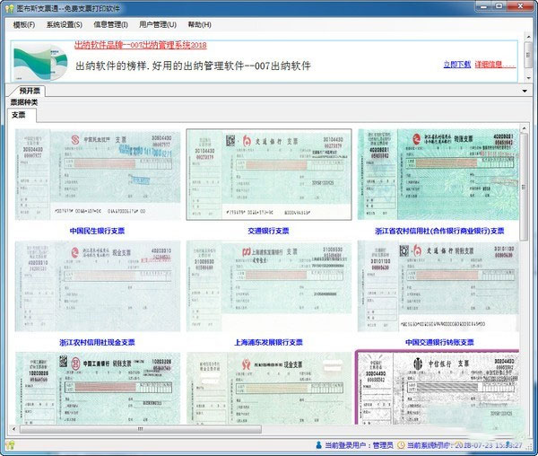Screen dimensions: 538x456
Task: Select the 中国民生银行支票 cheque thumbnail
Action: (98, 174)
